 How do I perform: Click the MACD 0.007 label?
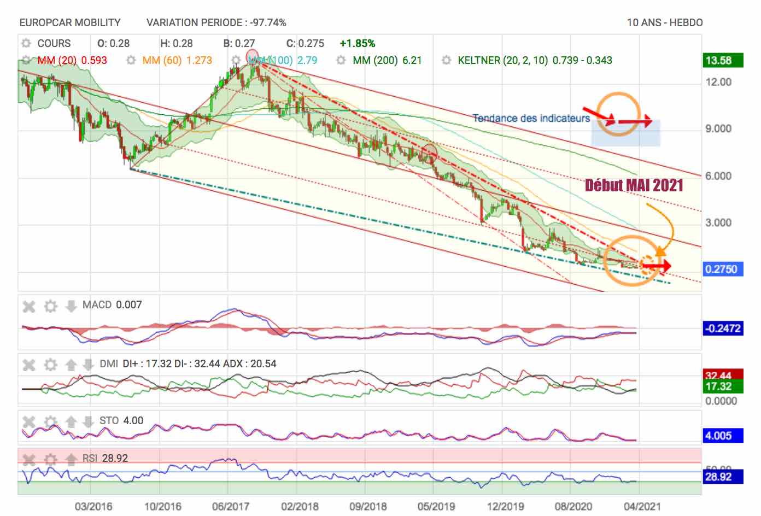tap(112, 304)
